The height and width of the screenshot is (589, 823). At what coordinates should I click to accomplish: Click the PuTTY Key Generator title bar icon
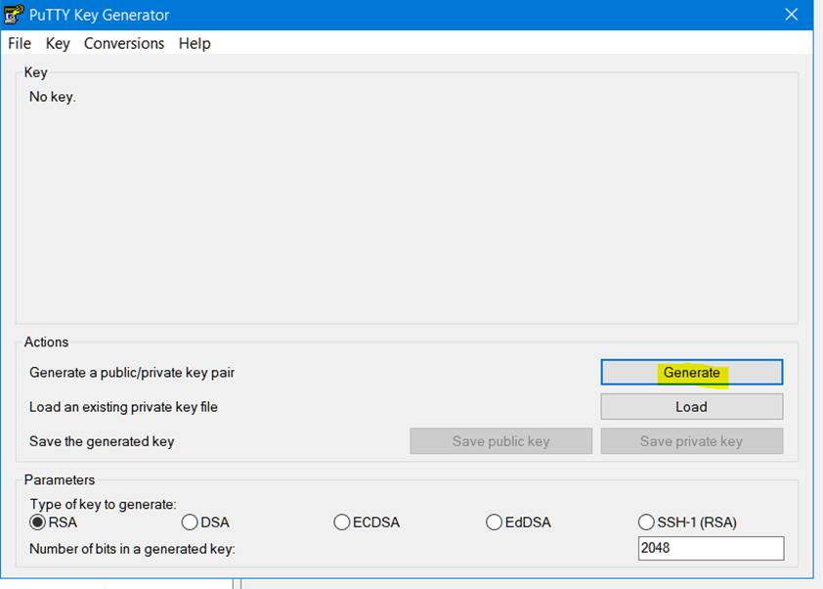point(14,14)
